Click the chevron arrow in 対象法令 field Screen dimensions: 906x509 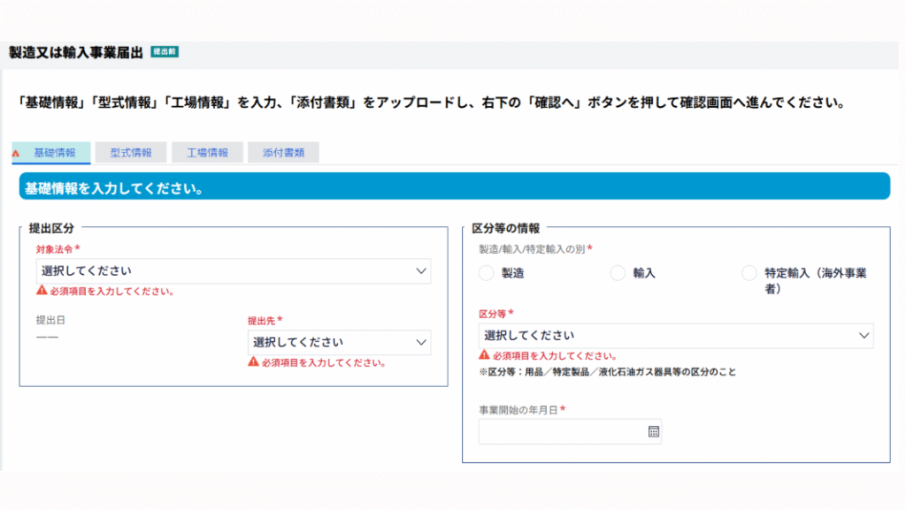pos(421,270)
